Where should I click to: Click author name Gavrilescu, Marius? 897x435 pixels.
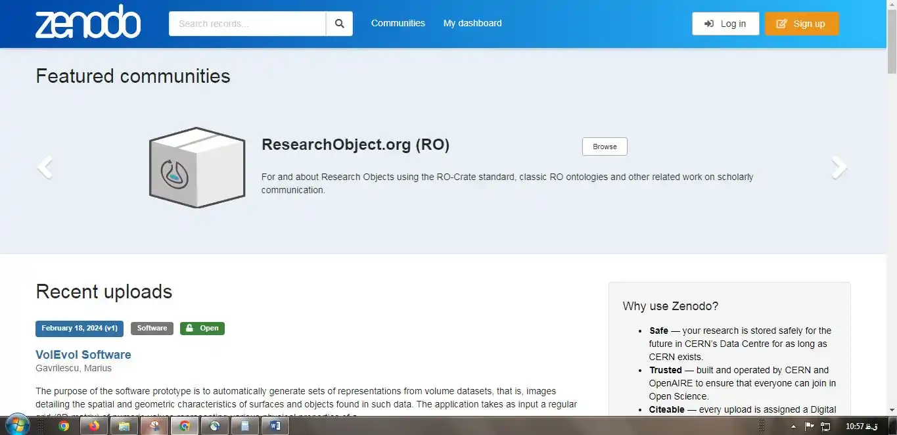74,368
